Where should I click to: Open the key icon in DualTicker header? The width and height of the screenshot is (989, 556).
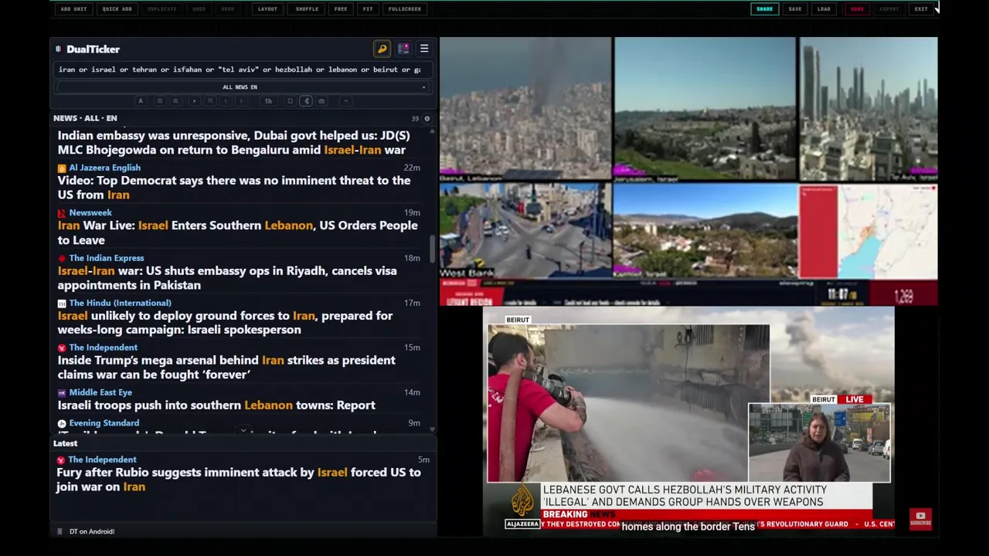[382, 49]
